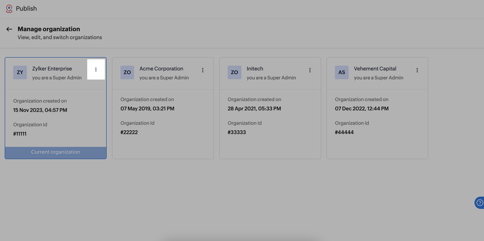
Task: Click Super Admin role text under Initech
Action: coord(271,78)
